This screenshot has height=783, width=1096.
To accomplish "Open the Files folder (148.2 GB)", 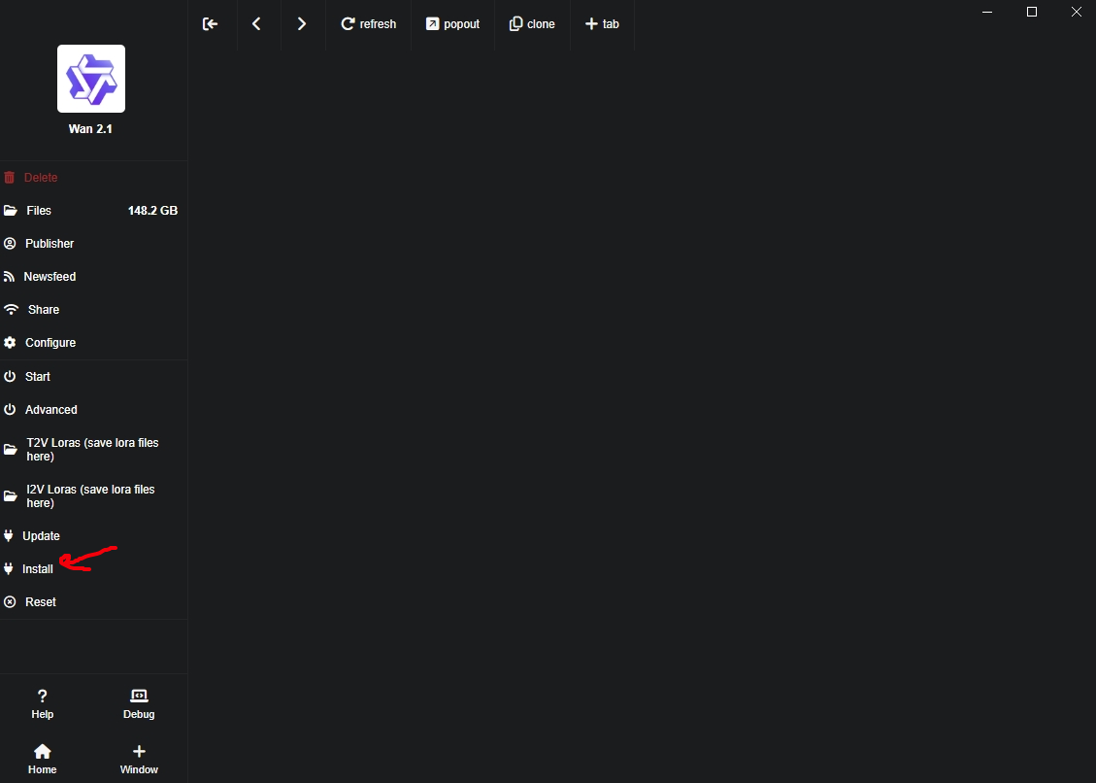I will [x=39, y=211].
